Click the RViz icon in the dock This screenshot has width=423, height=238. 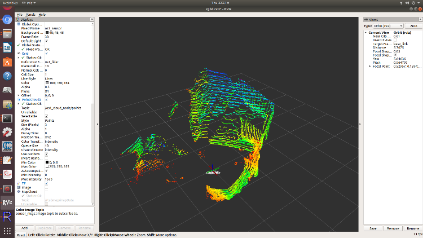(x=7, y=204)
